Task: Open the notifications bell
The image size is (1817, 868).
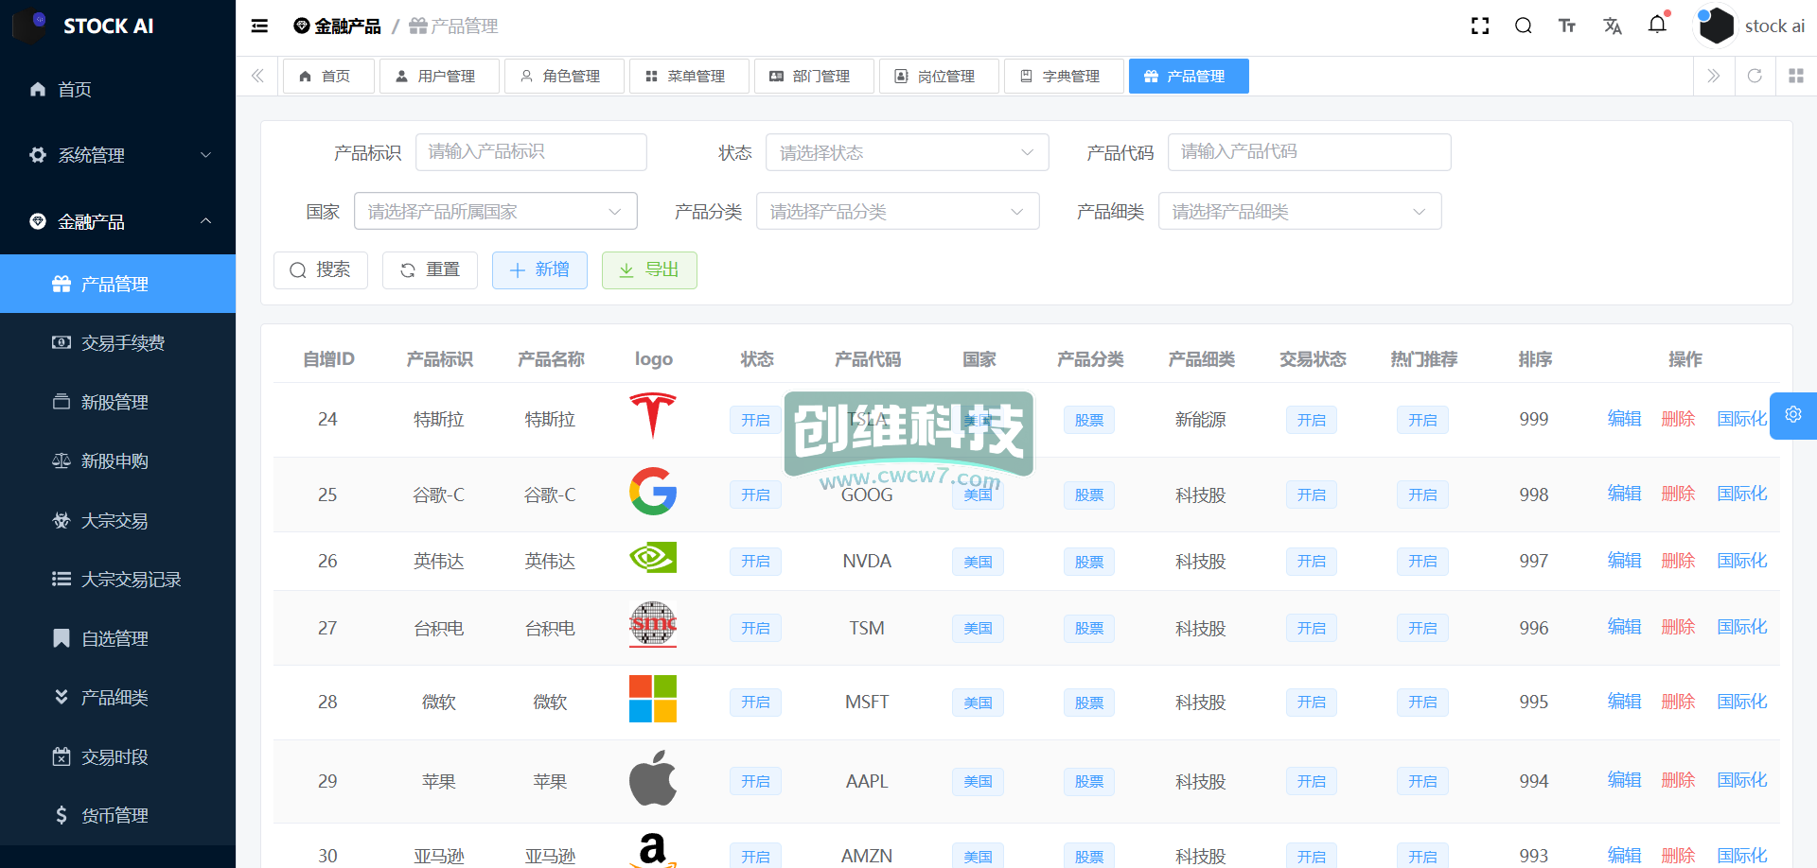Action: click(x=1657, y=25)
